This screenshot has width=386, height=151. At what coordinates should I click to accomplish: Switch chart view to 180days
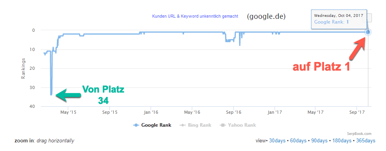(x=341, y=141)
